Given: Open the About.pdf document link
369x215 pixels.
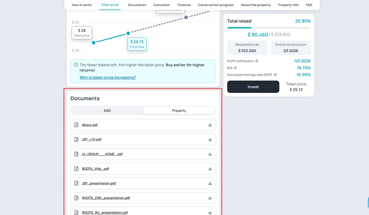Looking at the screenshot, I should (90, 125).
